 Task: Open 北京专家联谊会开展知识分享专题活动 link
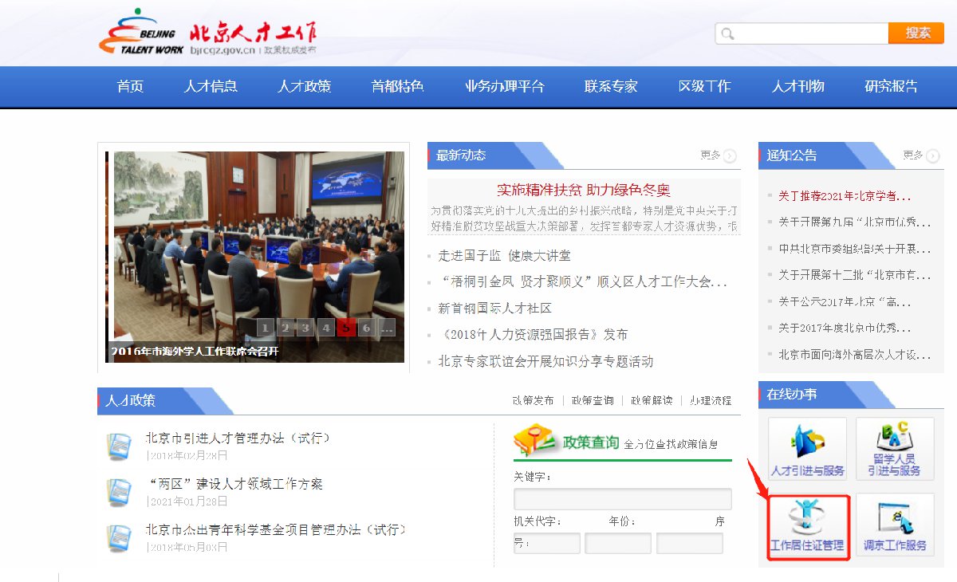545,361
